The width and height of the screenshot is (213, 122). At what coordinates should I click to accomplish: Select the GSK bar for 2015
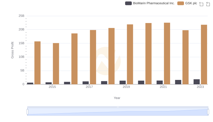pyautogui.click(x=56, y=64)
